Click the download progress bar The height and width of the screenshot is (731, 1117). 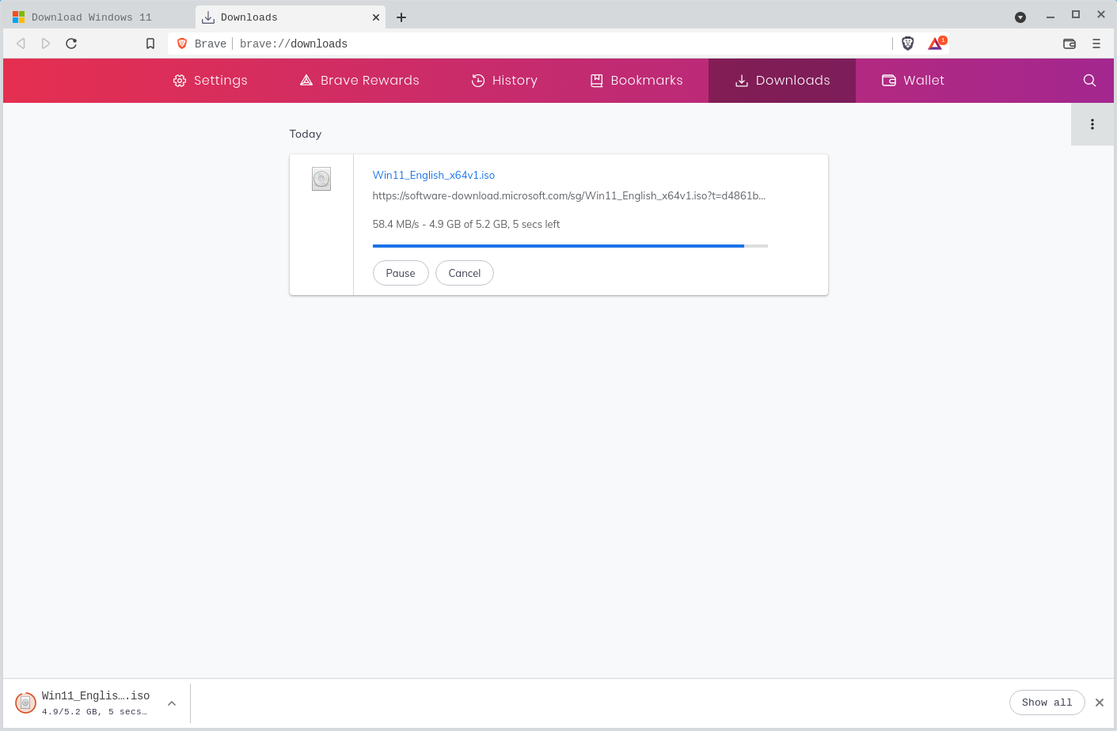click(x=570, y=246)
